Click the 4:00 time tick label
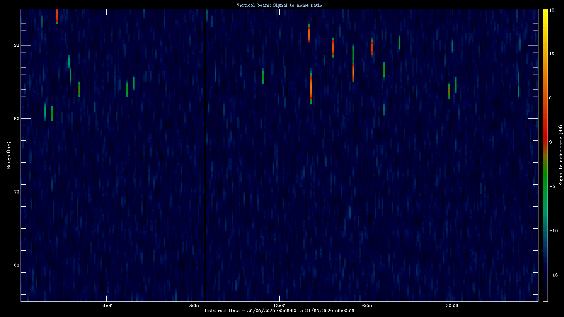Image resolution: width=564 pixels, height=317 pixels. point(108,306)
